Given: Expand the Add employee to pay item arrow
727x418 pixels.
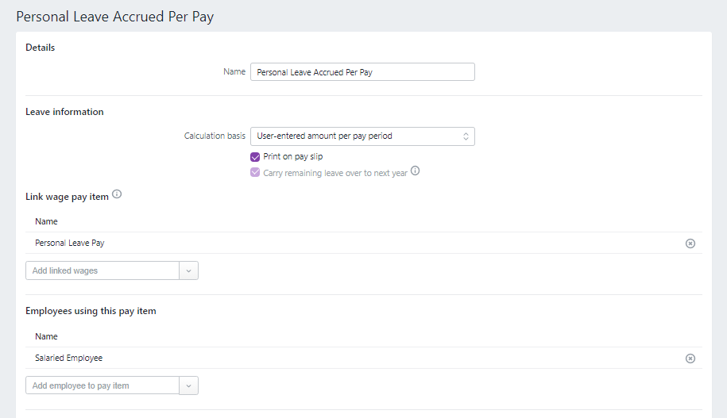Looking at the screenshot, I should click(189, 386).
